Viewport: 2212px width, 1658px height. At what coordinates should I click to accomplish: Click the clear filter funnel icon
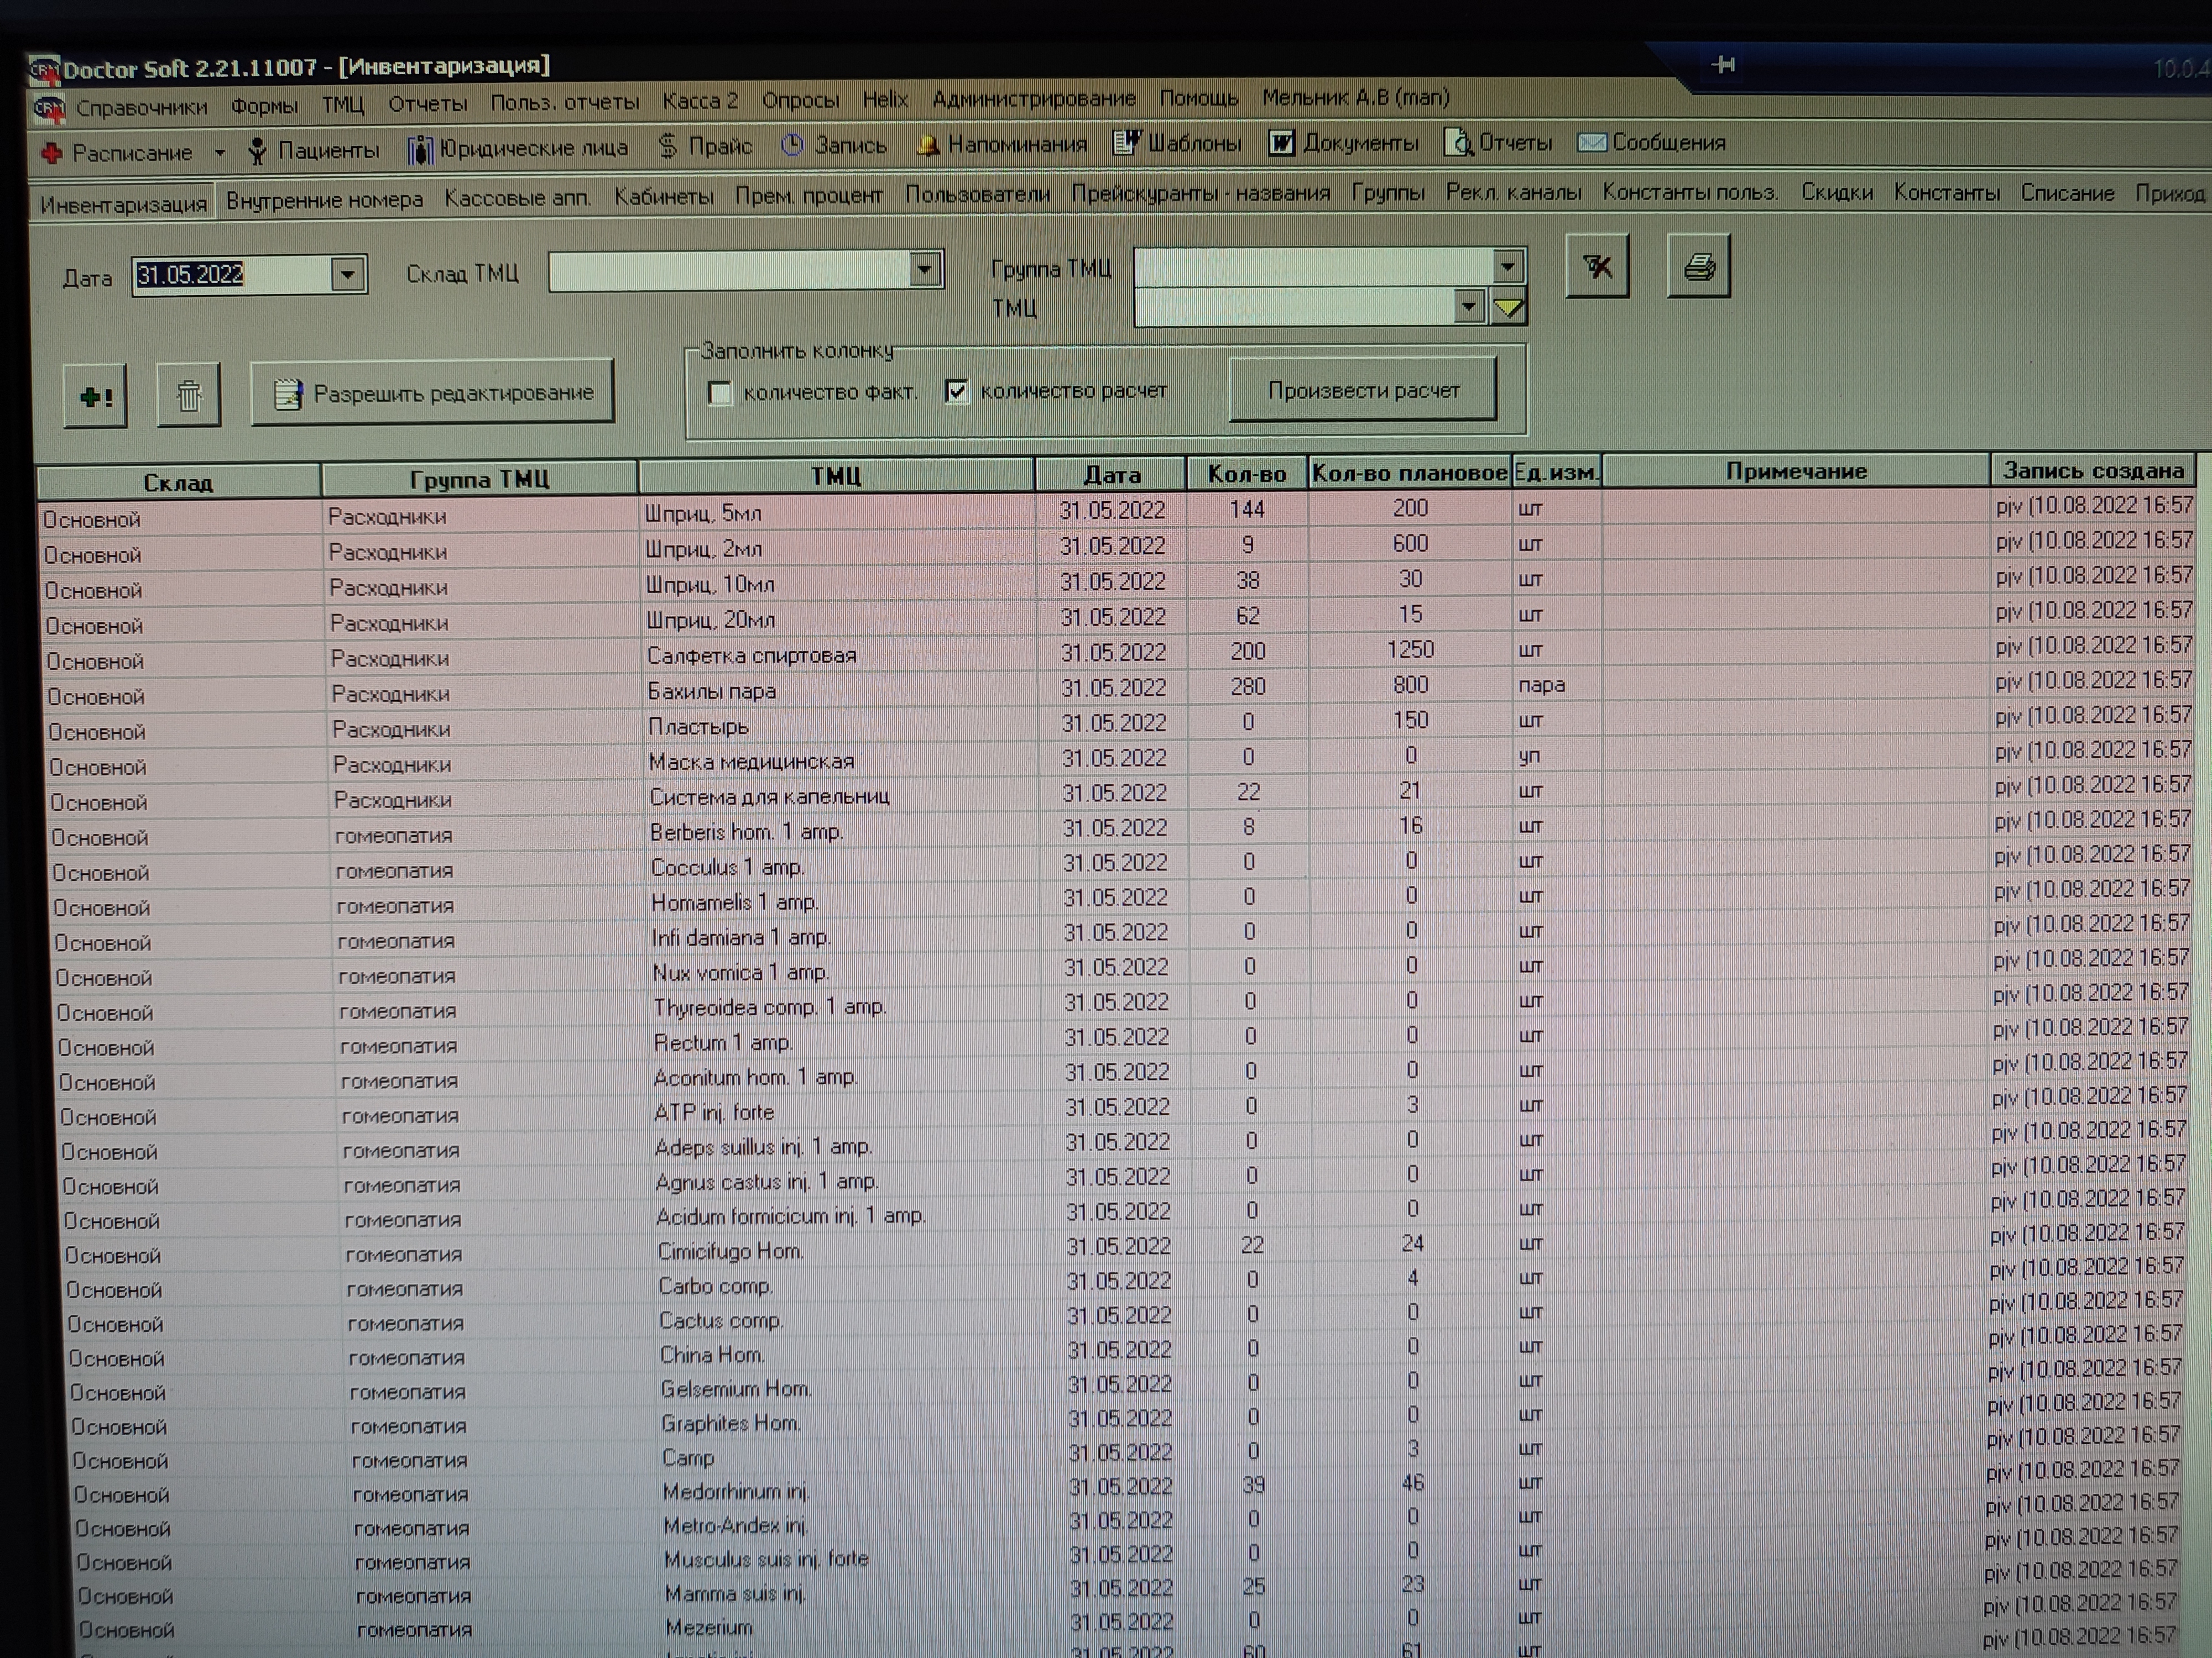coord(1597,267)
